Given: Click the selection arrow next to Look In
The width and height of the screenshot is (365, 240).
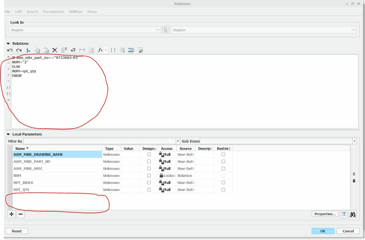Looking at the screenshot, I should pos(166,30).
